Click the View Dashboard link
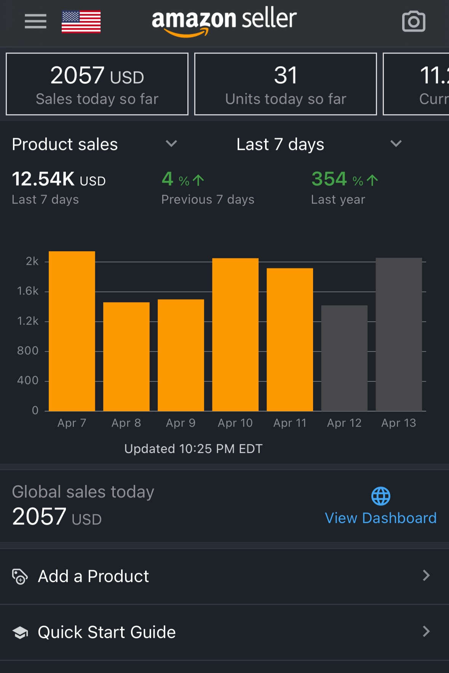 [381, 518]
